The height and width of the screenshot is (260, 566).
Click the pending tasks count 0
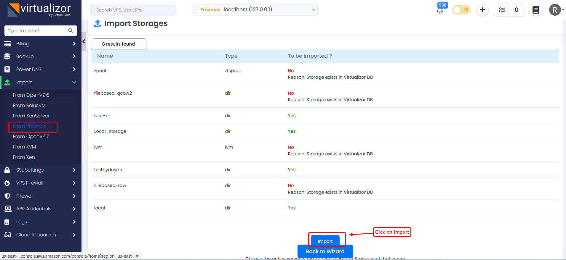517,10
